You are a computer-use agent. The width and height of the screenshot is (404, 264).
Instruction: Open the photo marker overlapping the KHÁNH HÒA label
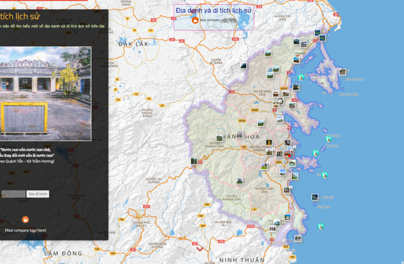239,135
